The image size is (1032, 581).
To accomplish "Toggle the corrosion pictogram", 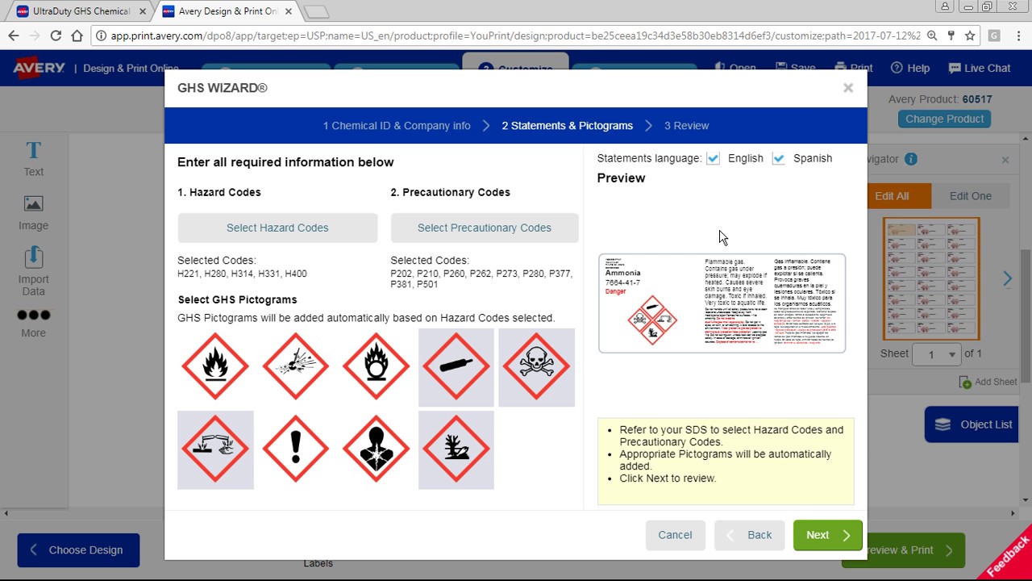I will pos(215,449).
